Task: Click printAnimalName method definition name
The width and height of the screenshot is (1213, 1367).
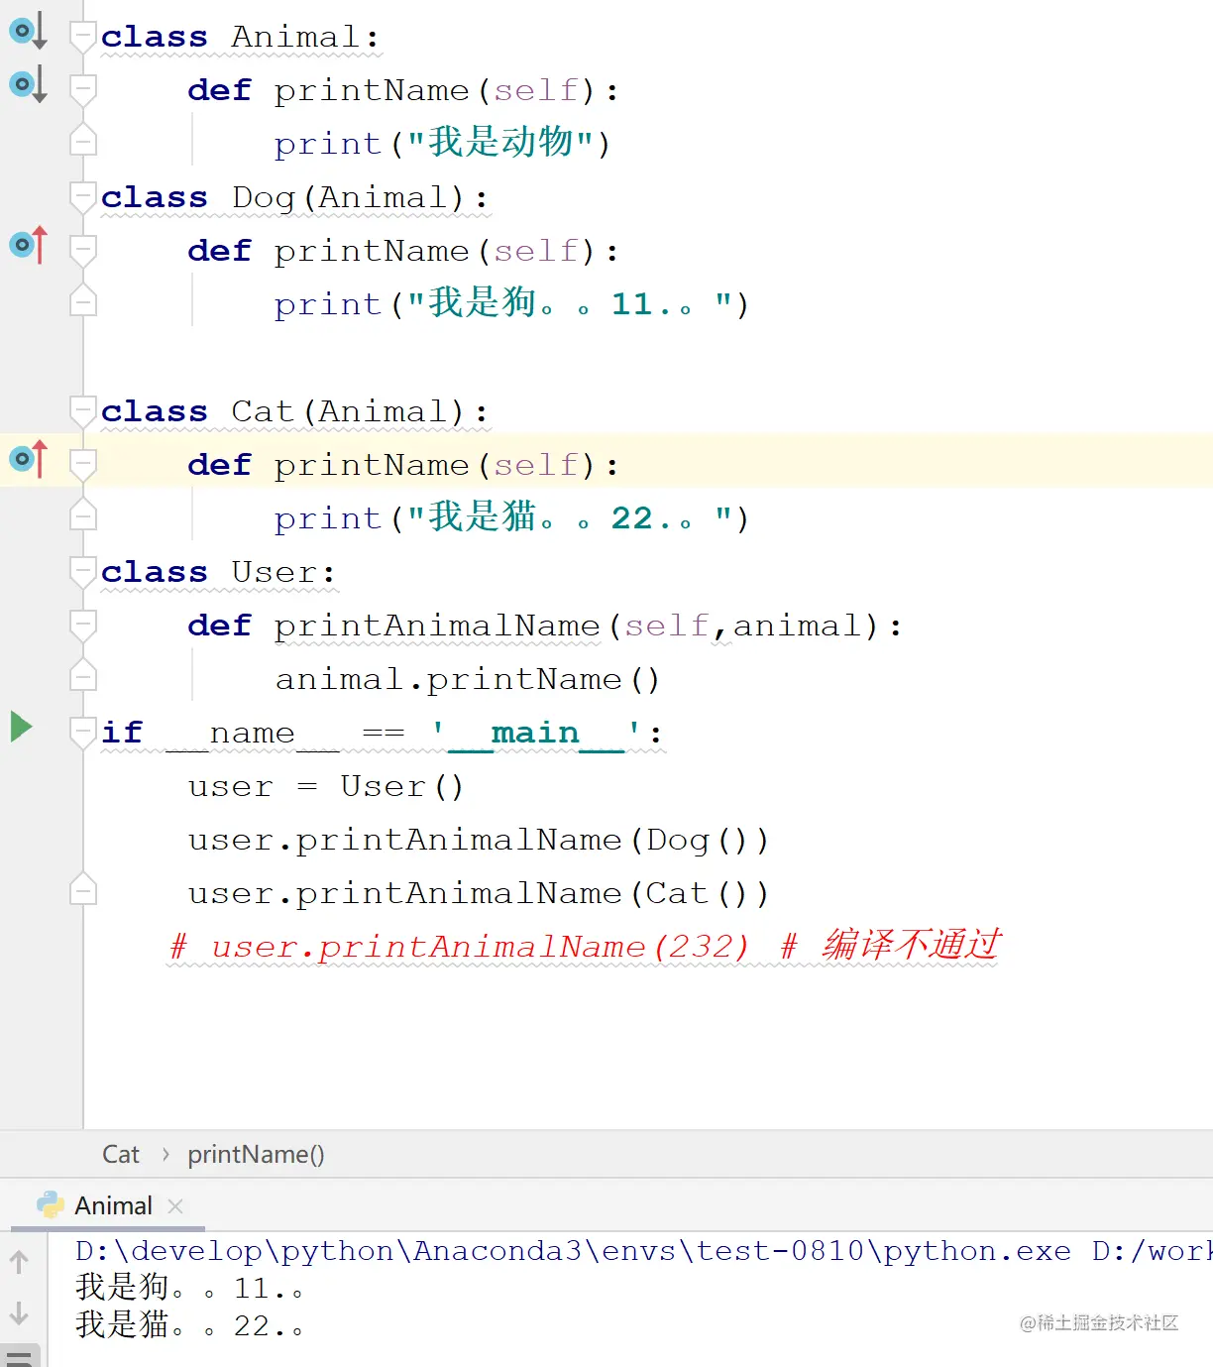Action: [x=437, y=626]
